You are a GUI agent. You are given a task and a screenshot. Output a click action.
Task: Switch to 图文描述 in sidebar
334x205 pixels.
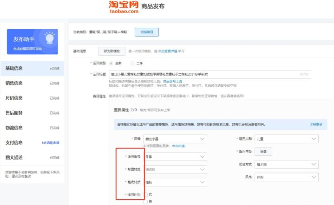tap(14, 158)
